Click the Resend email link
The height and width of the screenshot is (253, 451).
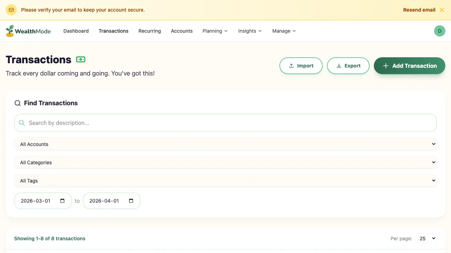pyautogui.click(x=419, y=10)
